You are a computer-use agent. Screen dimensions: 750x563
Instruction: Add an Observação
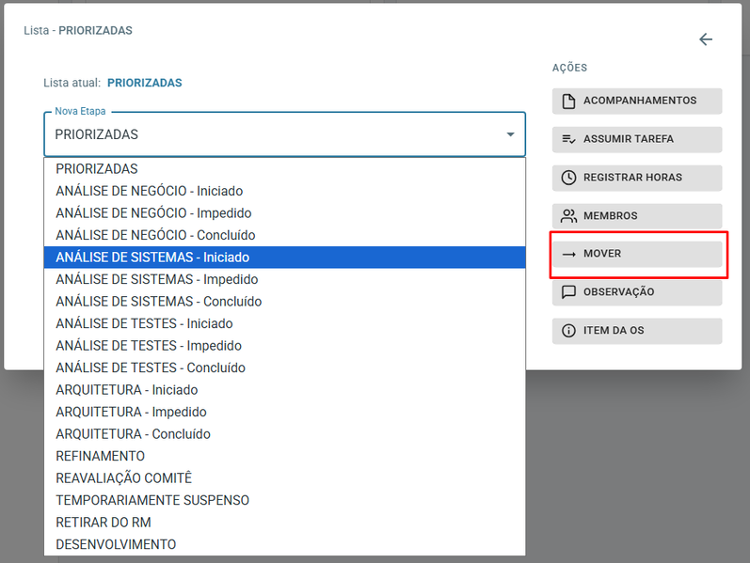pyautogui.click(x=637, y=292)
